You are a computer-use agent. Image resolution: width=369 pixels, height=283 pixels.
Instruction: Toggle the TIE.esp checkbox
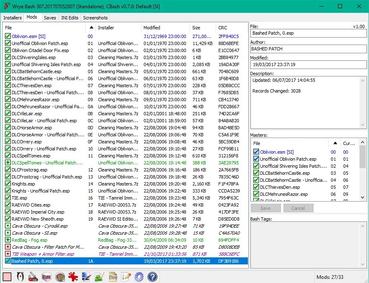point(8,197)
